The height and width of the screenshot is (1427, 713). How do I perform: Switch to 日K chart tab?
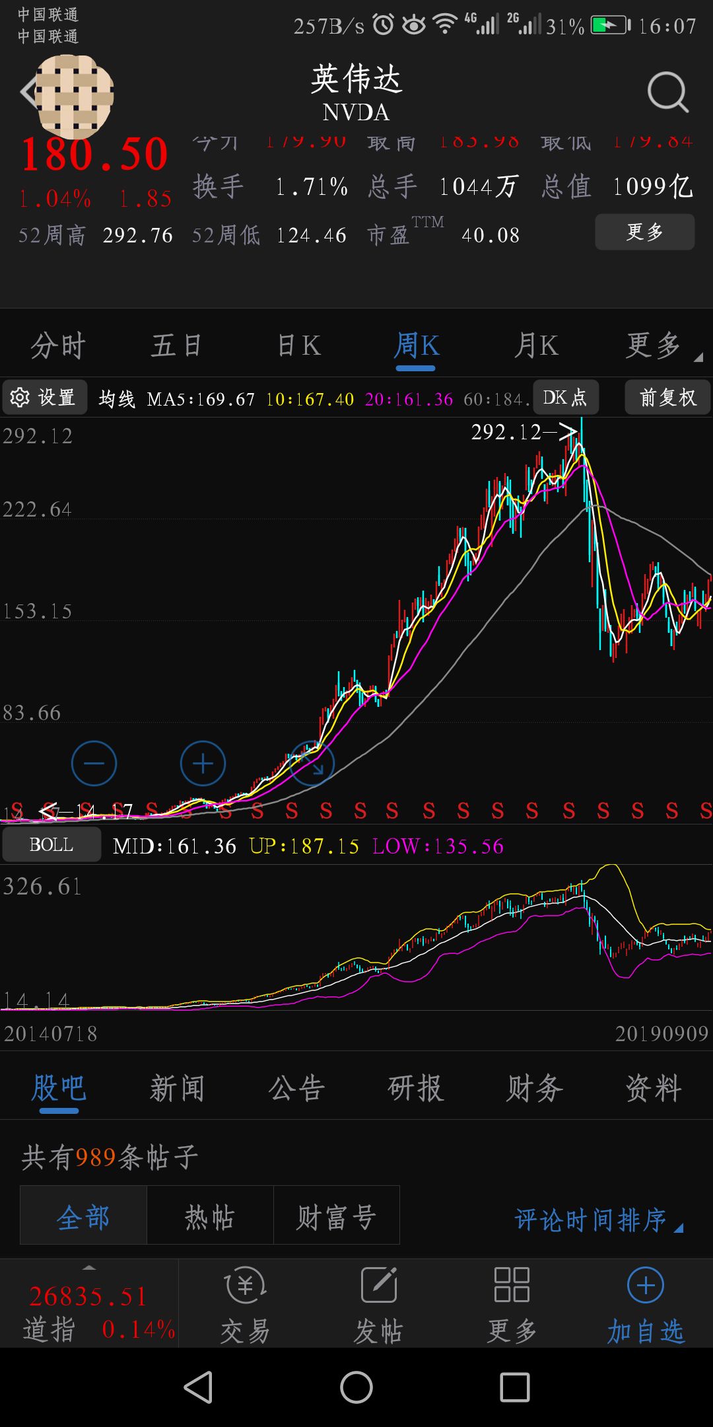coord(298,346)
